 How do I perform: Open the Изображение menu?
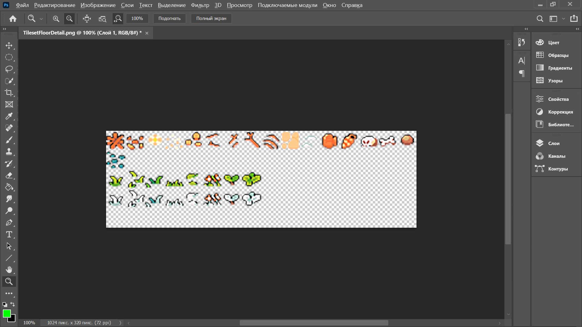[x=98, y=5]
